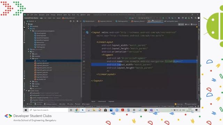This screenshot has height=125, width=223.
Task: Open the Build menu
Action: [65, 15]
